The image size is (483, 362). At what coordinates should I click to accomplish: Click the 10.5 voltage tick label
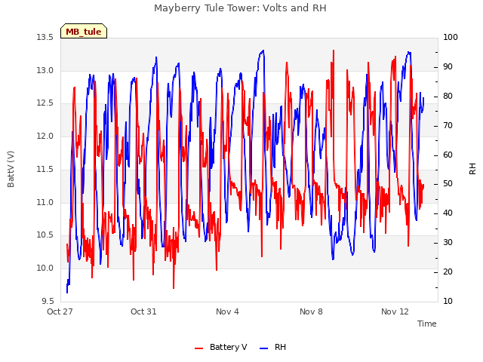[x=45, y=235]
